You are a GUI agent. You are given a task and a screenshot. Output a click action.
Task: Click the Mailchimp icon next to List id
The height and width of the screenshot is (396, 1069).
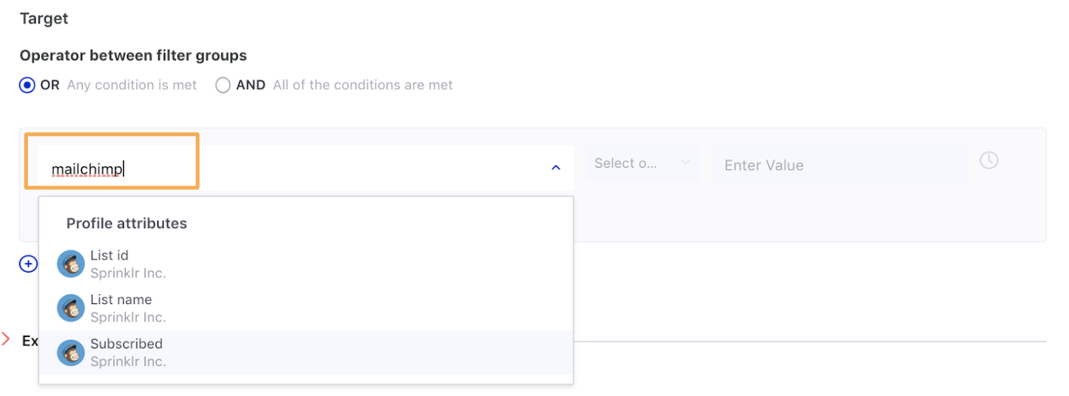[71, 264]
